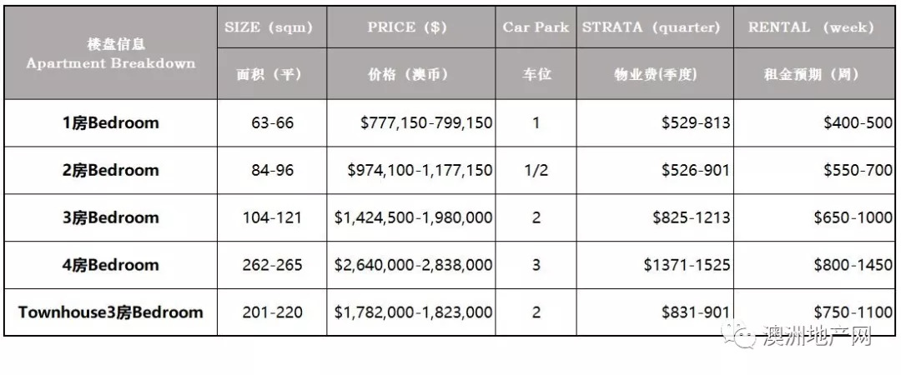Select the 价格（澳币）subheader cell

408,74
